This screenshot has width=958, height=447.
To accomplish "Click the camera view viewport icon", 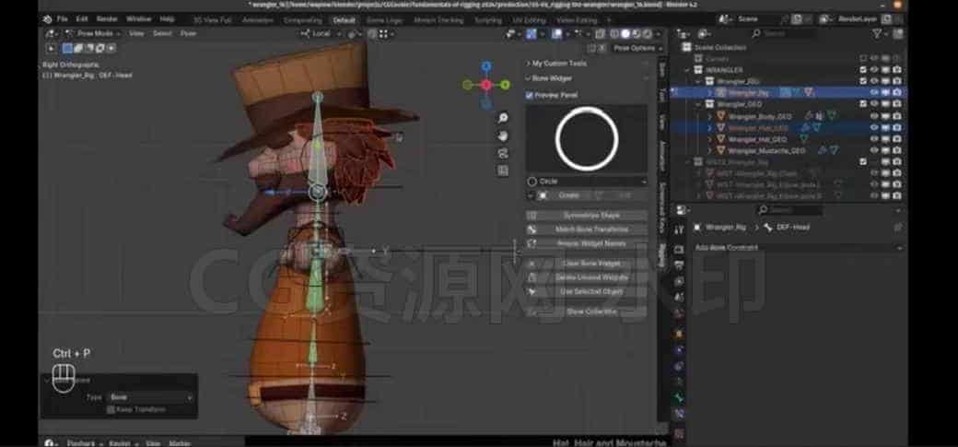I will tap(503, 153).
